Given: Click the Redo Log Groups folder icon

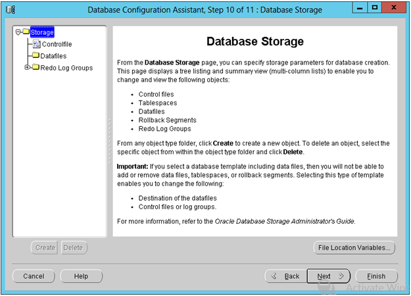Looking at the screenshot, I should click(36, 68).
